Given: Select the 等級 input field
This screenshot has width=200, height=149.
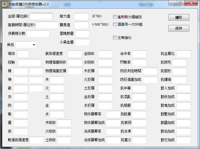Looking at the screenshot, I should pos(23,54).
